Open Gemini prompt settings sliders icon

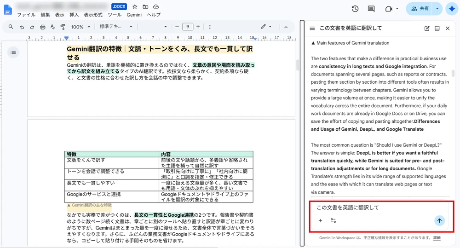point(333,220)
